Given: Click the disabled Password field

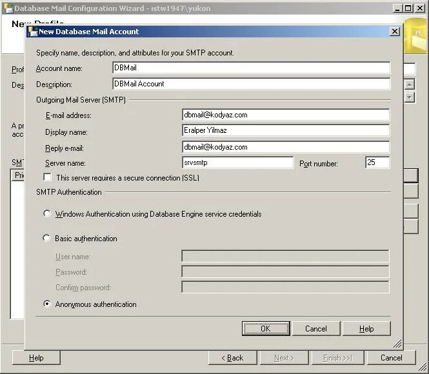Looking at the screenshot, I should click(x=285, y=271).
